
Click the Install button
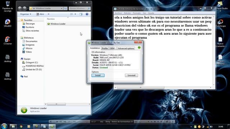tap(98, 75)
